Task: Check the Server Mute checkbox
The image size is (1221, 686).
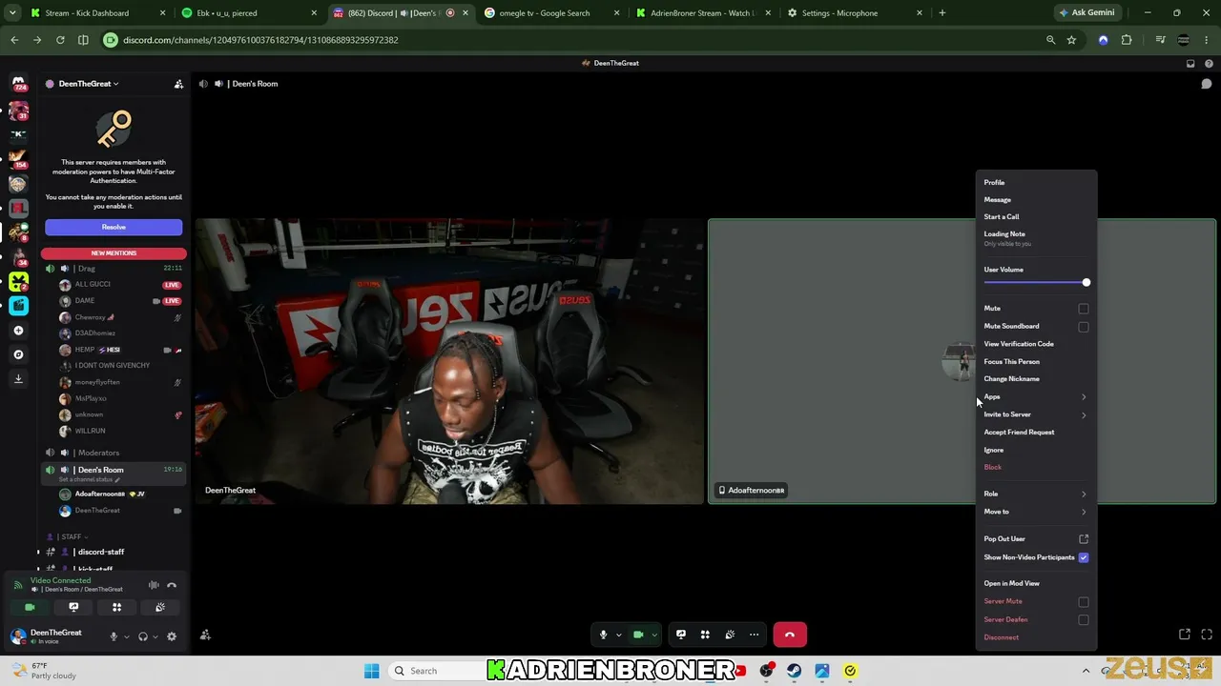Action: pos(1084,602)
